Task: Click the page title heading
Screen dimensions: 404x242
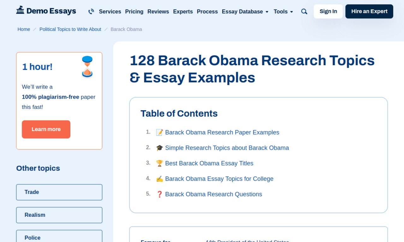Action: coord(252,69)
